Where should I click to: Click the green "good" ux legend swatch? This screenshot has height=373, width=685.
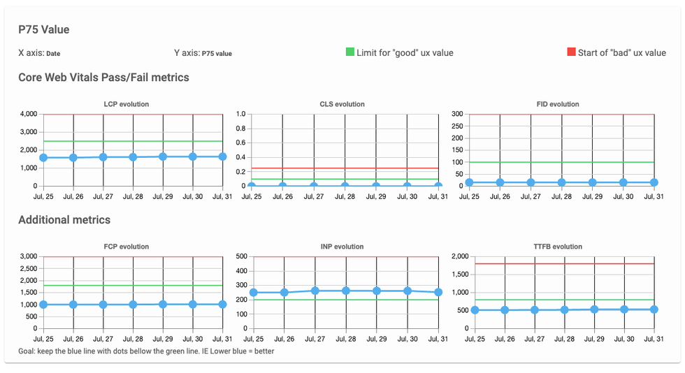click(350, 52)
